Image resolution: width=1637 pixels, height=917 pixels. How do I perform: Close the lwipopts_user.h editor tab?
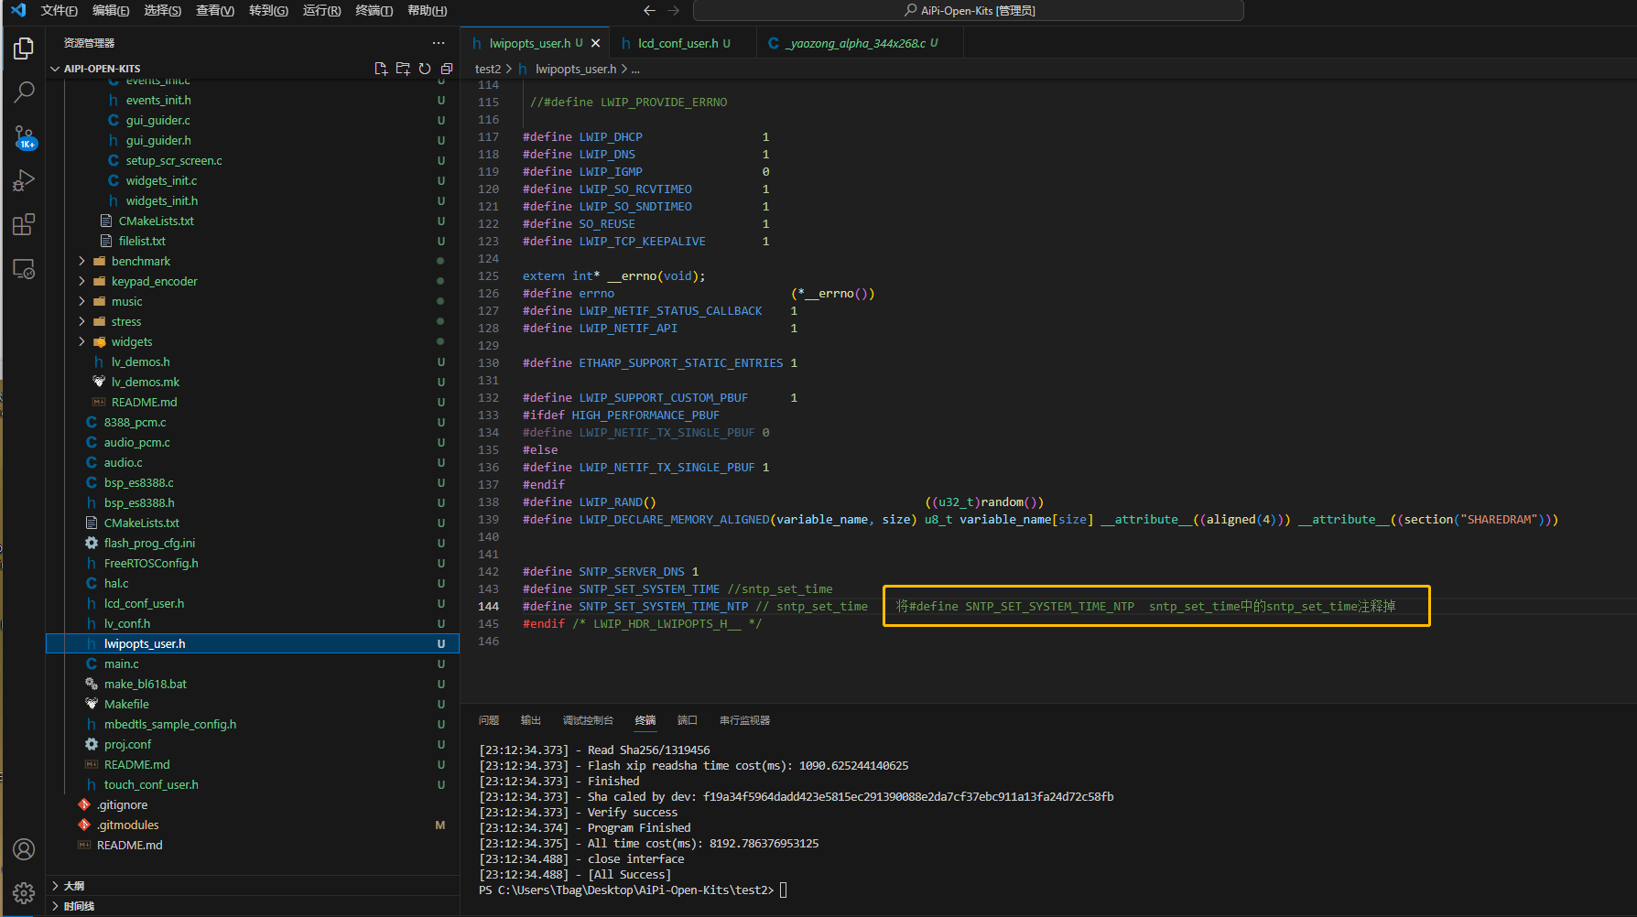pos(596,43)
